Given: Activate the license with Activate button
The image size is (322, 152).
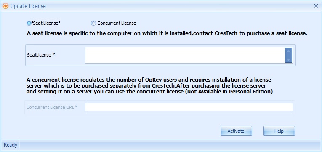Looking at the screenshot, I should (x=236, y=131).
